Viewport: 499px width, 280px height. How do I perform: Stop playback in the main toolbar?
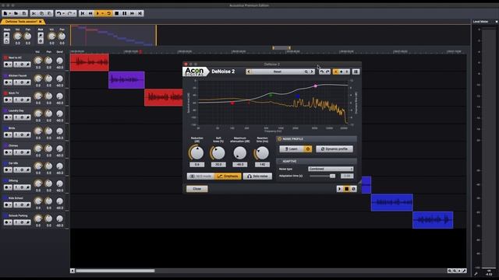pyautogui.click(x=117, y=13)
